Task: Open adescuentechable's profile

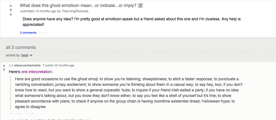Action: 27,66
